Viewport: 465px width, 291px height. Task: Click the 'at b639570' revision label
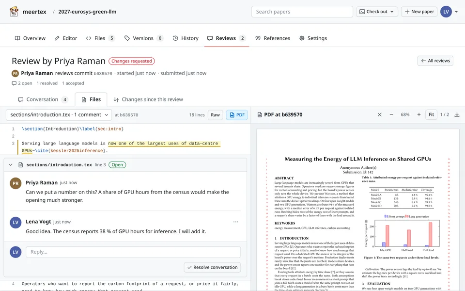pos(126,115)
